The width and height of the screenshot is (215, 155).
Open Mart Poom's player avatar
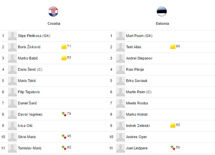120,36
